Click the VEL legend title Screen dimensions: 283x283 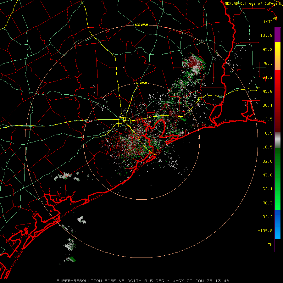pos(276,19)
